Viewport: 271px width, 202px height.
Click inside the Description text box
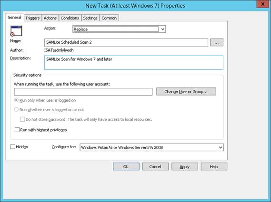(134, 63)
